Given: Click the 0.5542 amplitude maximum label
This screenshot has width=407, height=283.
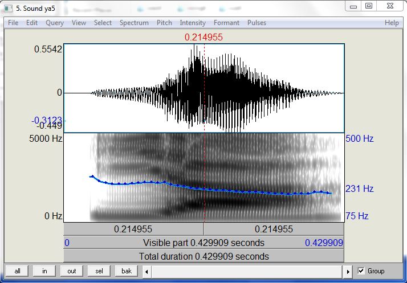Looking at the screenshot, I should tap(48, 49).
